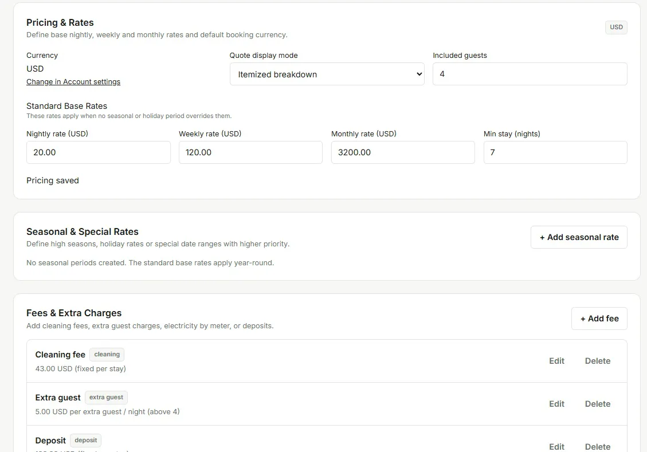Click the Min stay nights field

[x=555, y=152]
